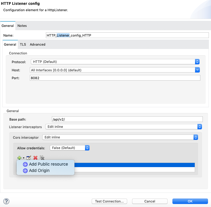Click the gray remove-all tools icon
The width and height of the screenshot is (211, 207).
coord(42,157)
